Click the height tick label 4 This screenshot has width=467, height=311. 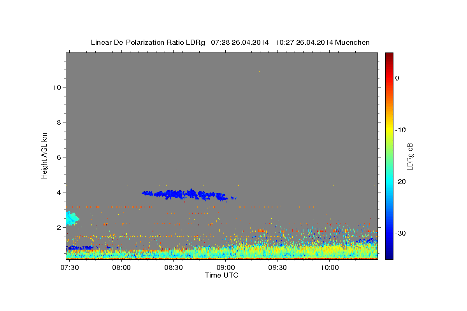click(x=58, y=192)
